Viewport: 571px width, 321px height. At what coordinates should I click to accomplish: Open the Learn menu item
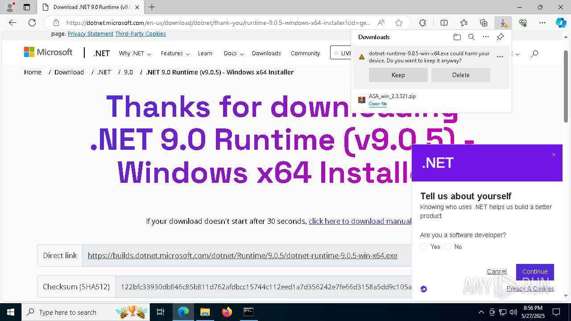(x=205, y=53)
